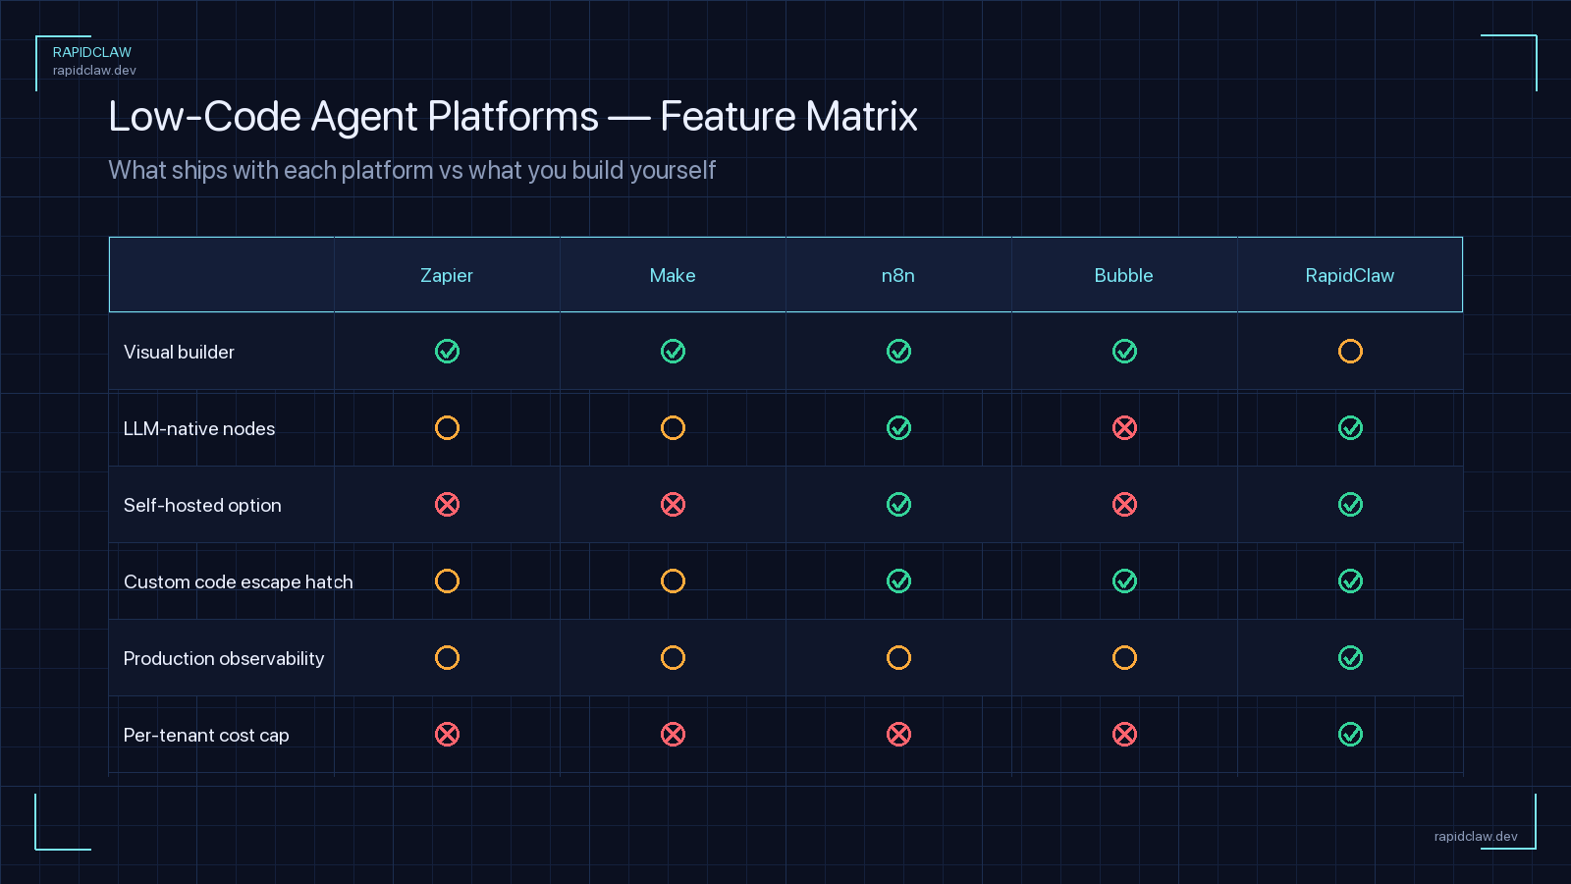1571x884 pixels.
Task: Click the green check for RapidClaw LLM-native nodes
Action: click(x=1350, y=427)
